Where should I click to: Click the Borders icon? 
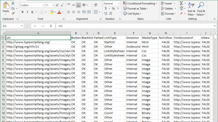(42, 12)
